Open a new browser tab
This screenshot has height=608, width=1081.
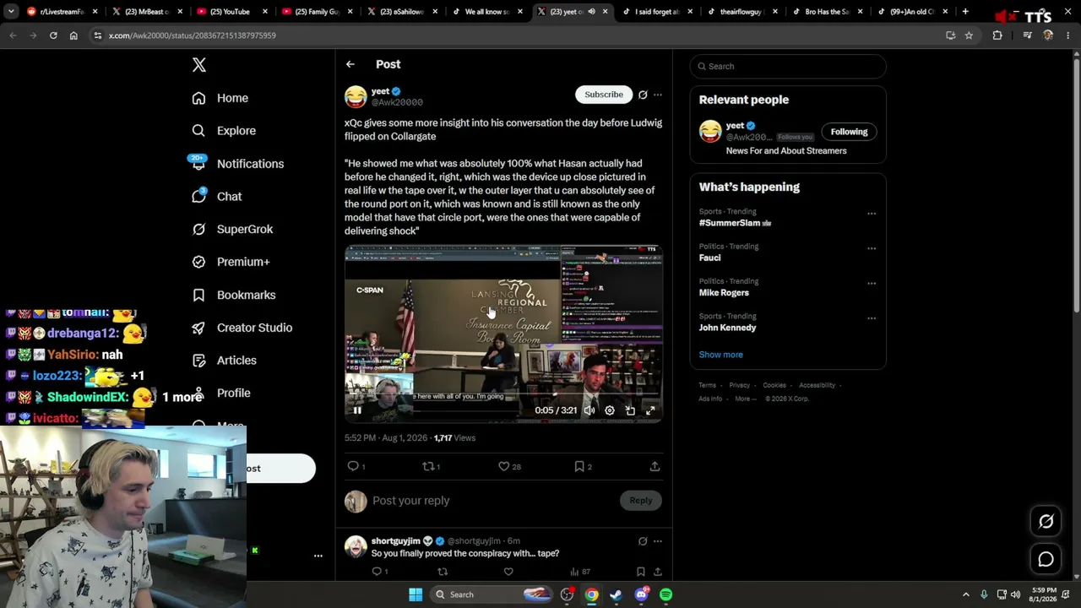pos(965,12)
